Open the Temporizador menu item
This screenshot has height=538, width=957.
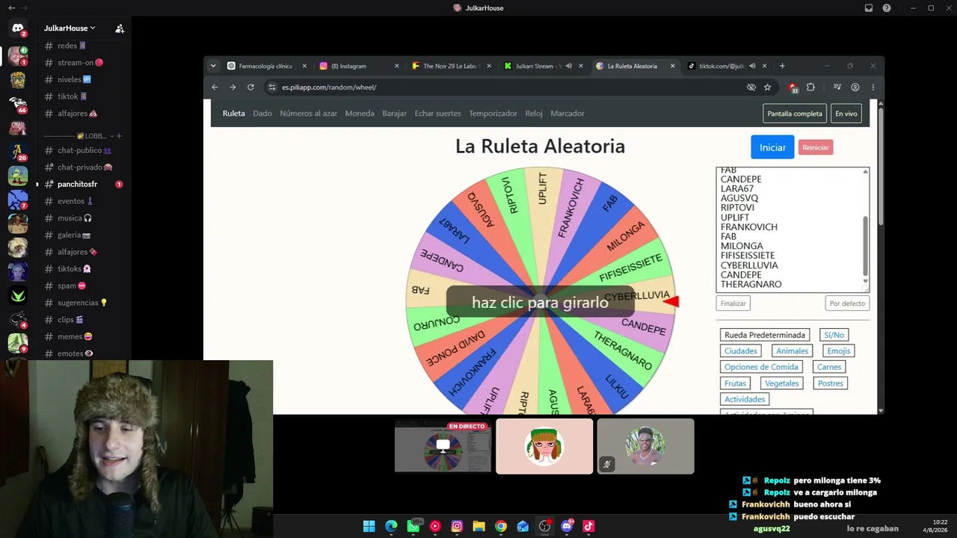click(x=493, y=114)
